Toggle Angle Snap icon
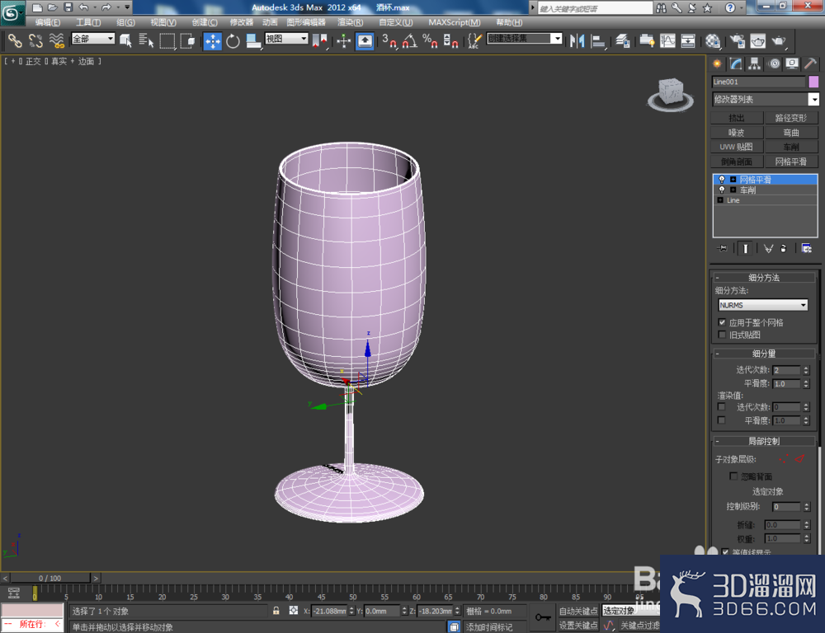Screen dimensions: 825x633 pos(409,40)
